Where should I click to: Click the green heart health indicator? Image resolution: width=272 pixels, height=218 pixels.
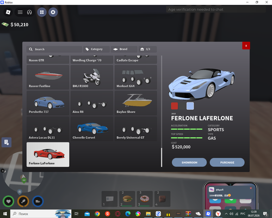point(8,201)
